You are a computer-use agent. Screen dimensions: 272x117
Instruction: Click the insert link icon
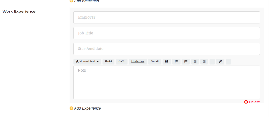point(220,61)
